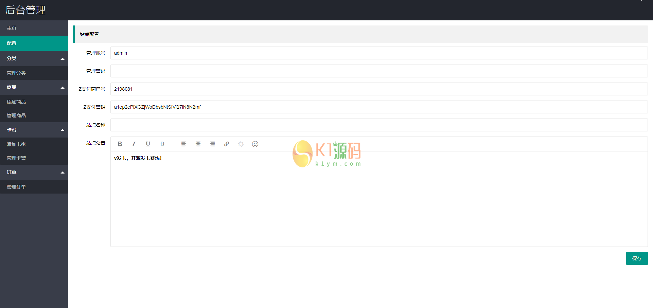
Task: Collapse the 卡密 sidebar section arrow
Action: click(x=63, y=130)
